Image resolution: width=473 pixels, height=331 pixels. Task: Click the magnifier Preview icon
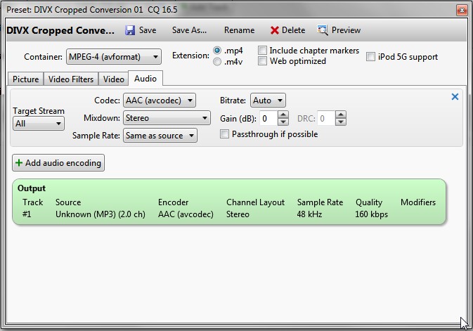coord(322,30)
